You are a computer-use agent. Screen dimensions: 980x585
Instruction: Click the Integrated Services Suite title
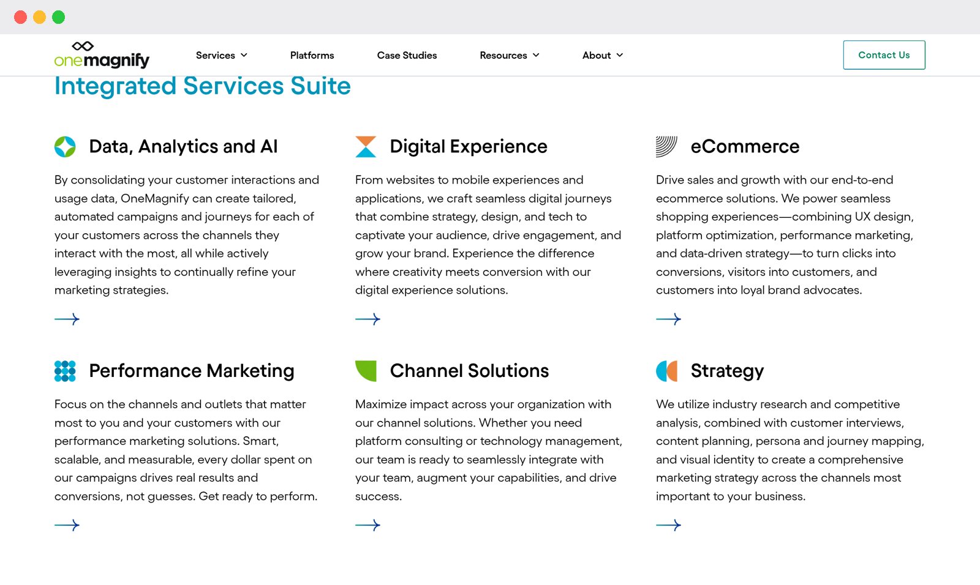[203, 86]
